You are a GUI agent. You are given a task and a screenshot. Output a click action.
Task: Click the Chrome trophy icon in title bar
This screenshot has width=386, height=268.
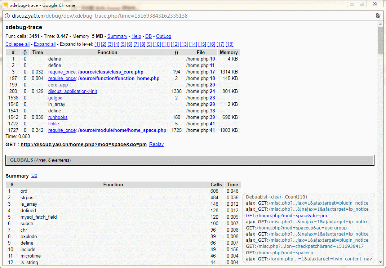click(5, 5)
